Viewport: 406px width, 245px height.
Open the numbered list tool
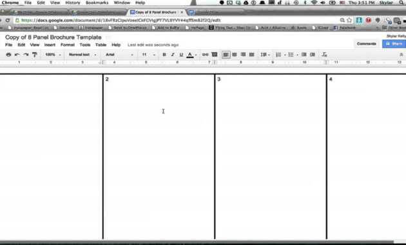[x=278, y=55]
